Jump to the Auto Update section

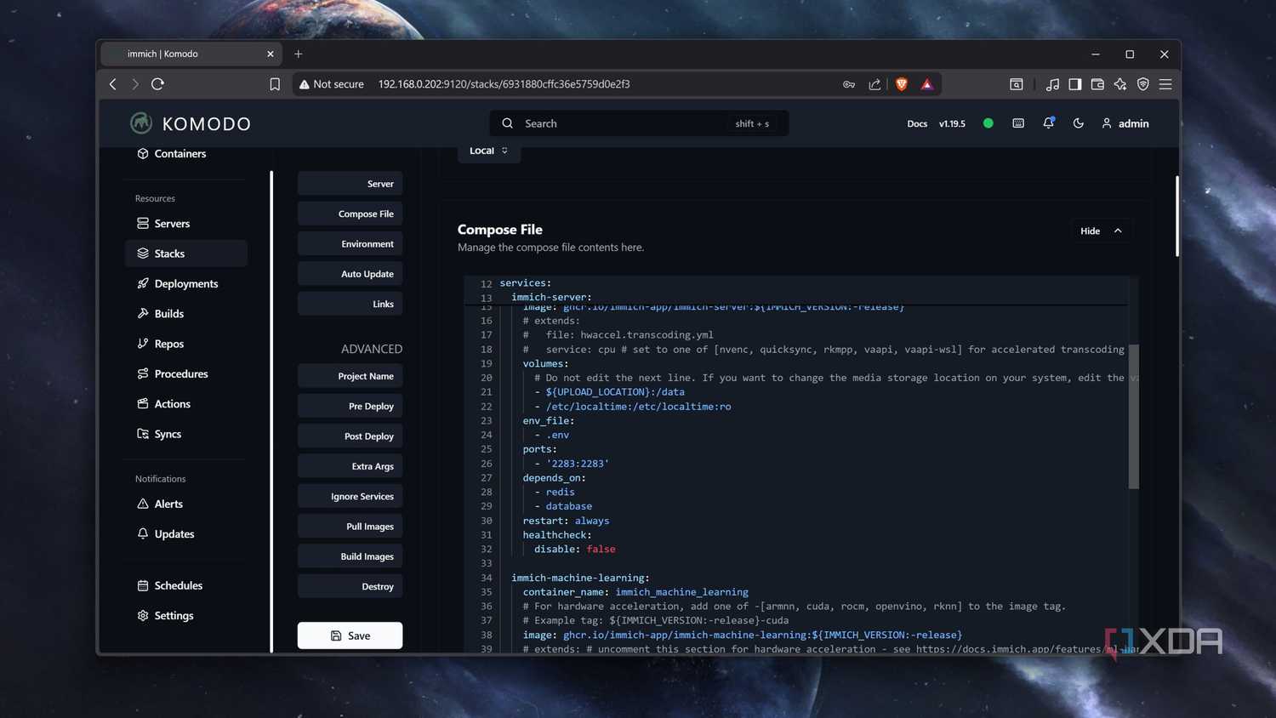tap(350, 274)
